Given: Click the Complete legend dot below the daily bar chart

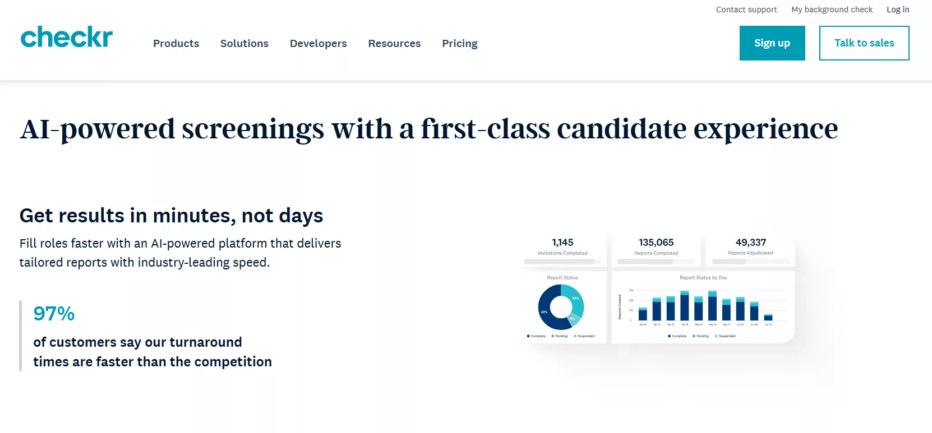Looking at the screenshot, I should [x=669, y=336].
